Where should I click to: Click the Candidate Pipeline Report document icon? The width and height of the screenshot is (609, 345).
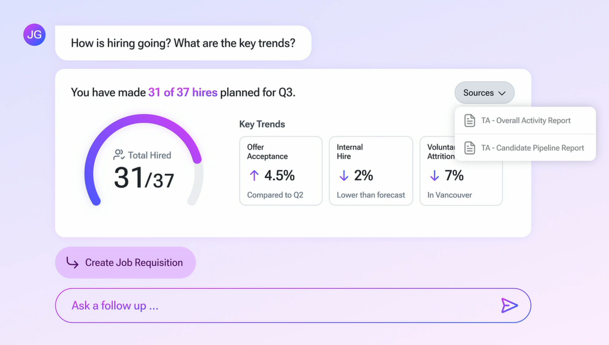470,148
